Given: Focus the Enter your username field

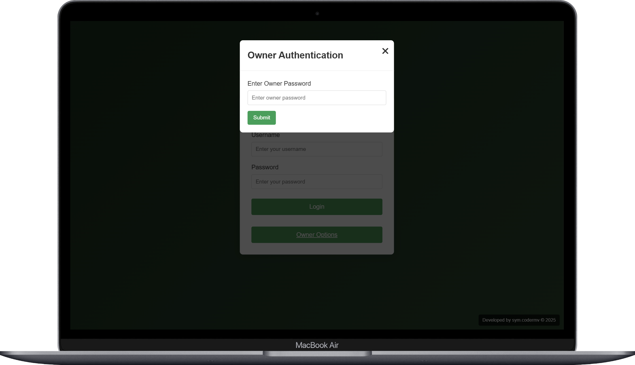Looking at the screenshot, I should [x=317, y=149].
